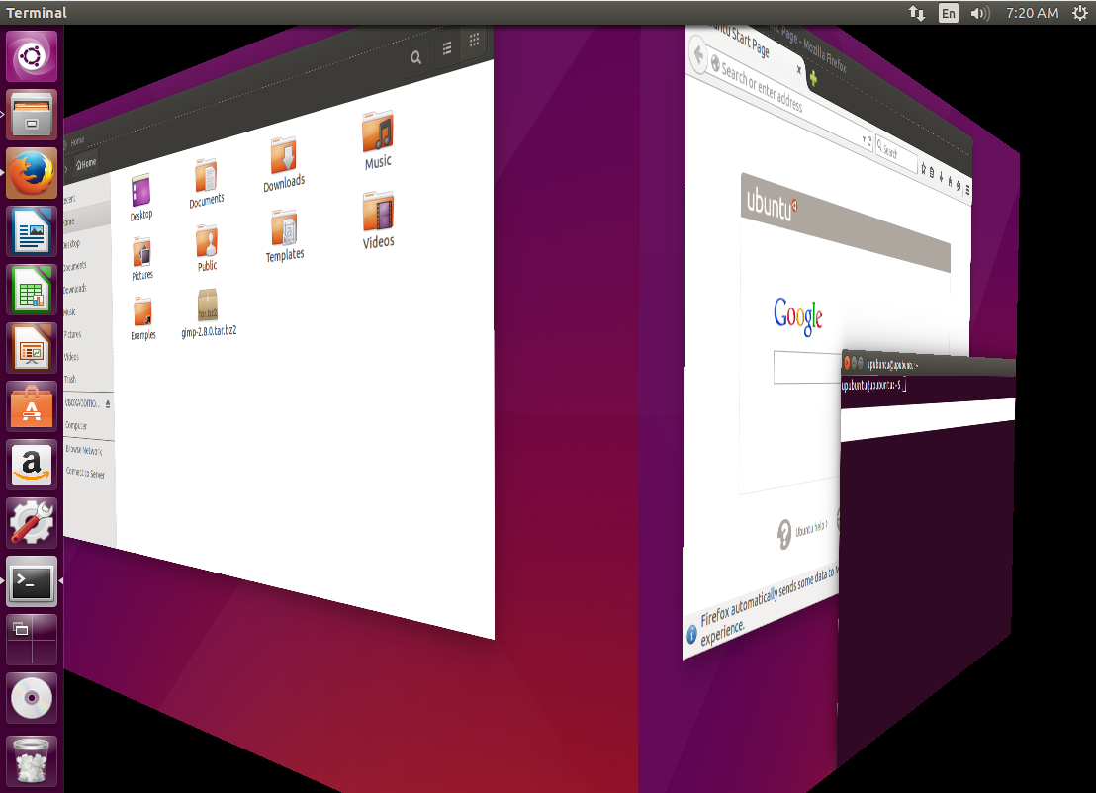The height and width of the screenshot is (793, 1096).
Task: Open the optical disc launcher icon
Action: (32, 698)
